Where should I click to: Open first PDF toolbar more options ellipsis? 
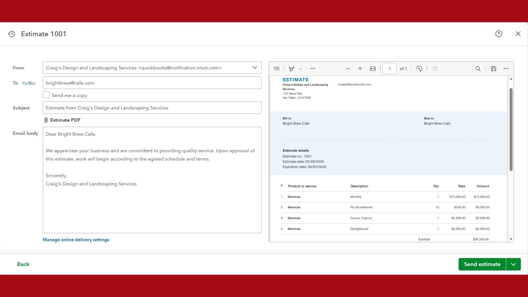[x=313, y=68]
